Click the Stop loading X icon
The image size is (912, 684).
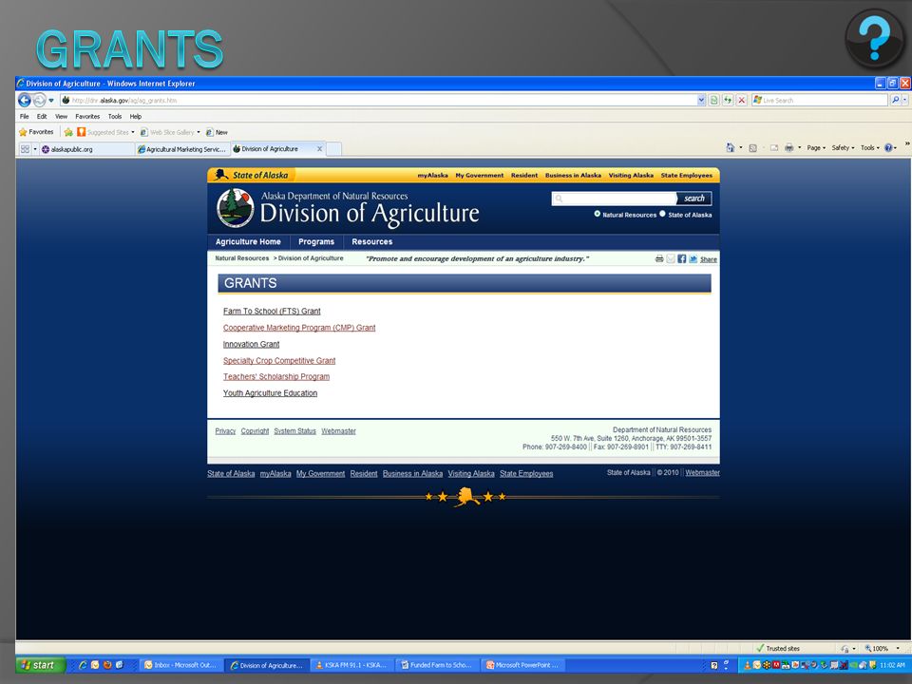(x=742, y=100)
